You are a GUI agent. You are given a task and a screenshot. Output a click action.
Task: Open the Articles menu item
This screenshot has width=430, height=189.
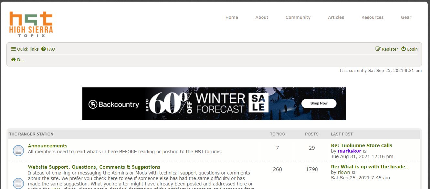(336, 17)
